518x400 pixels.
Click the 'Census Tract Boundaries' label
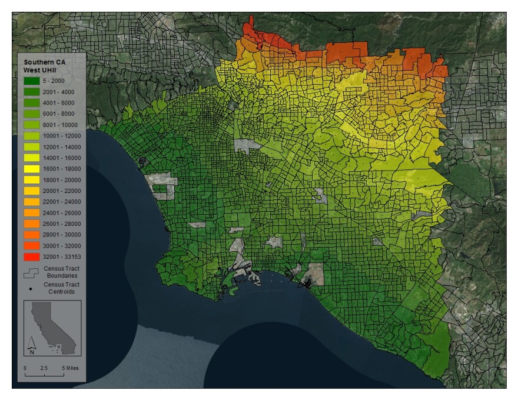(x=61, y=272)
